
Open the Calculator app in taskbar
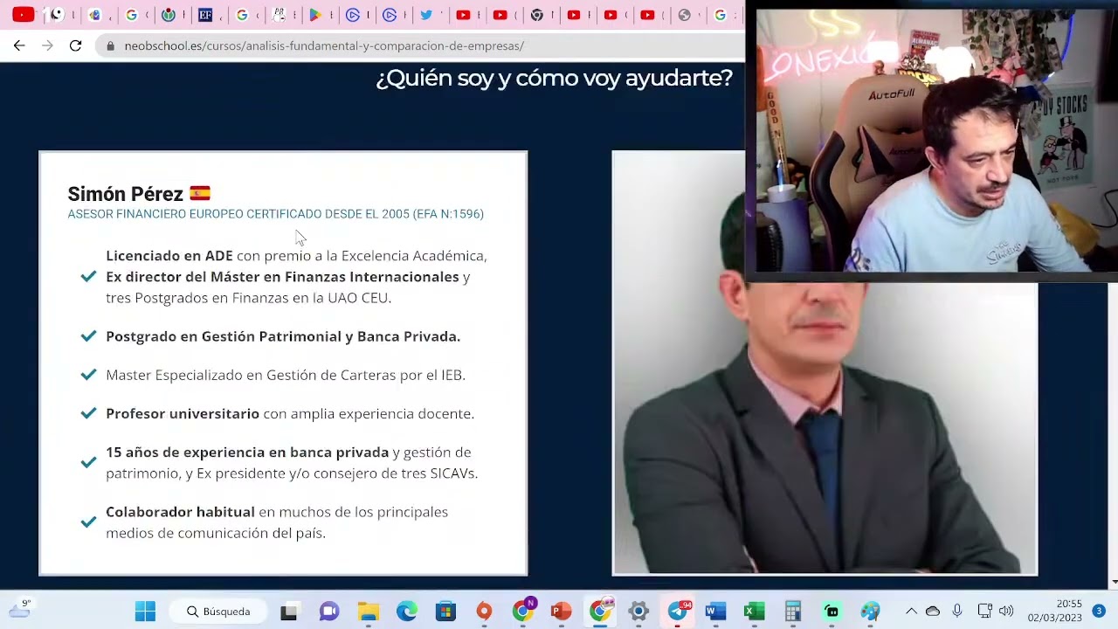[x=793, y=611]
